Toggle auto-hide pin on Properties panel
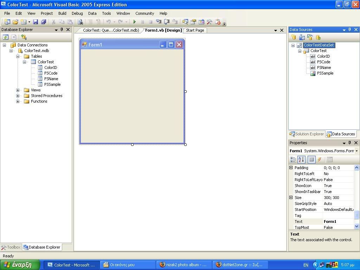 (x=349, y=143)
